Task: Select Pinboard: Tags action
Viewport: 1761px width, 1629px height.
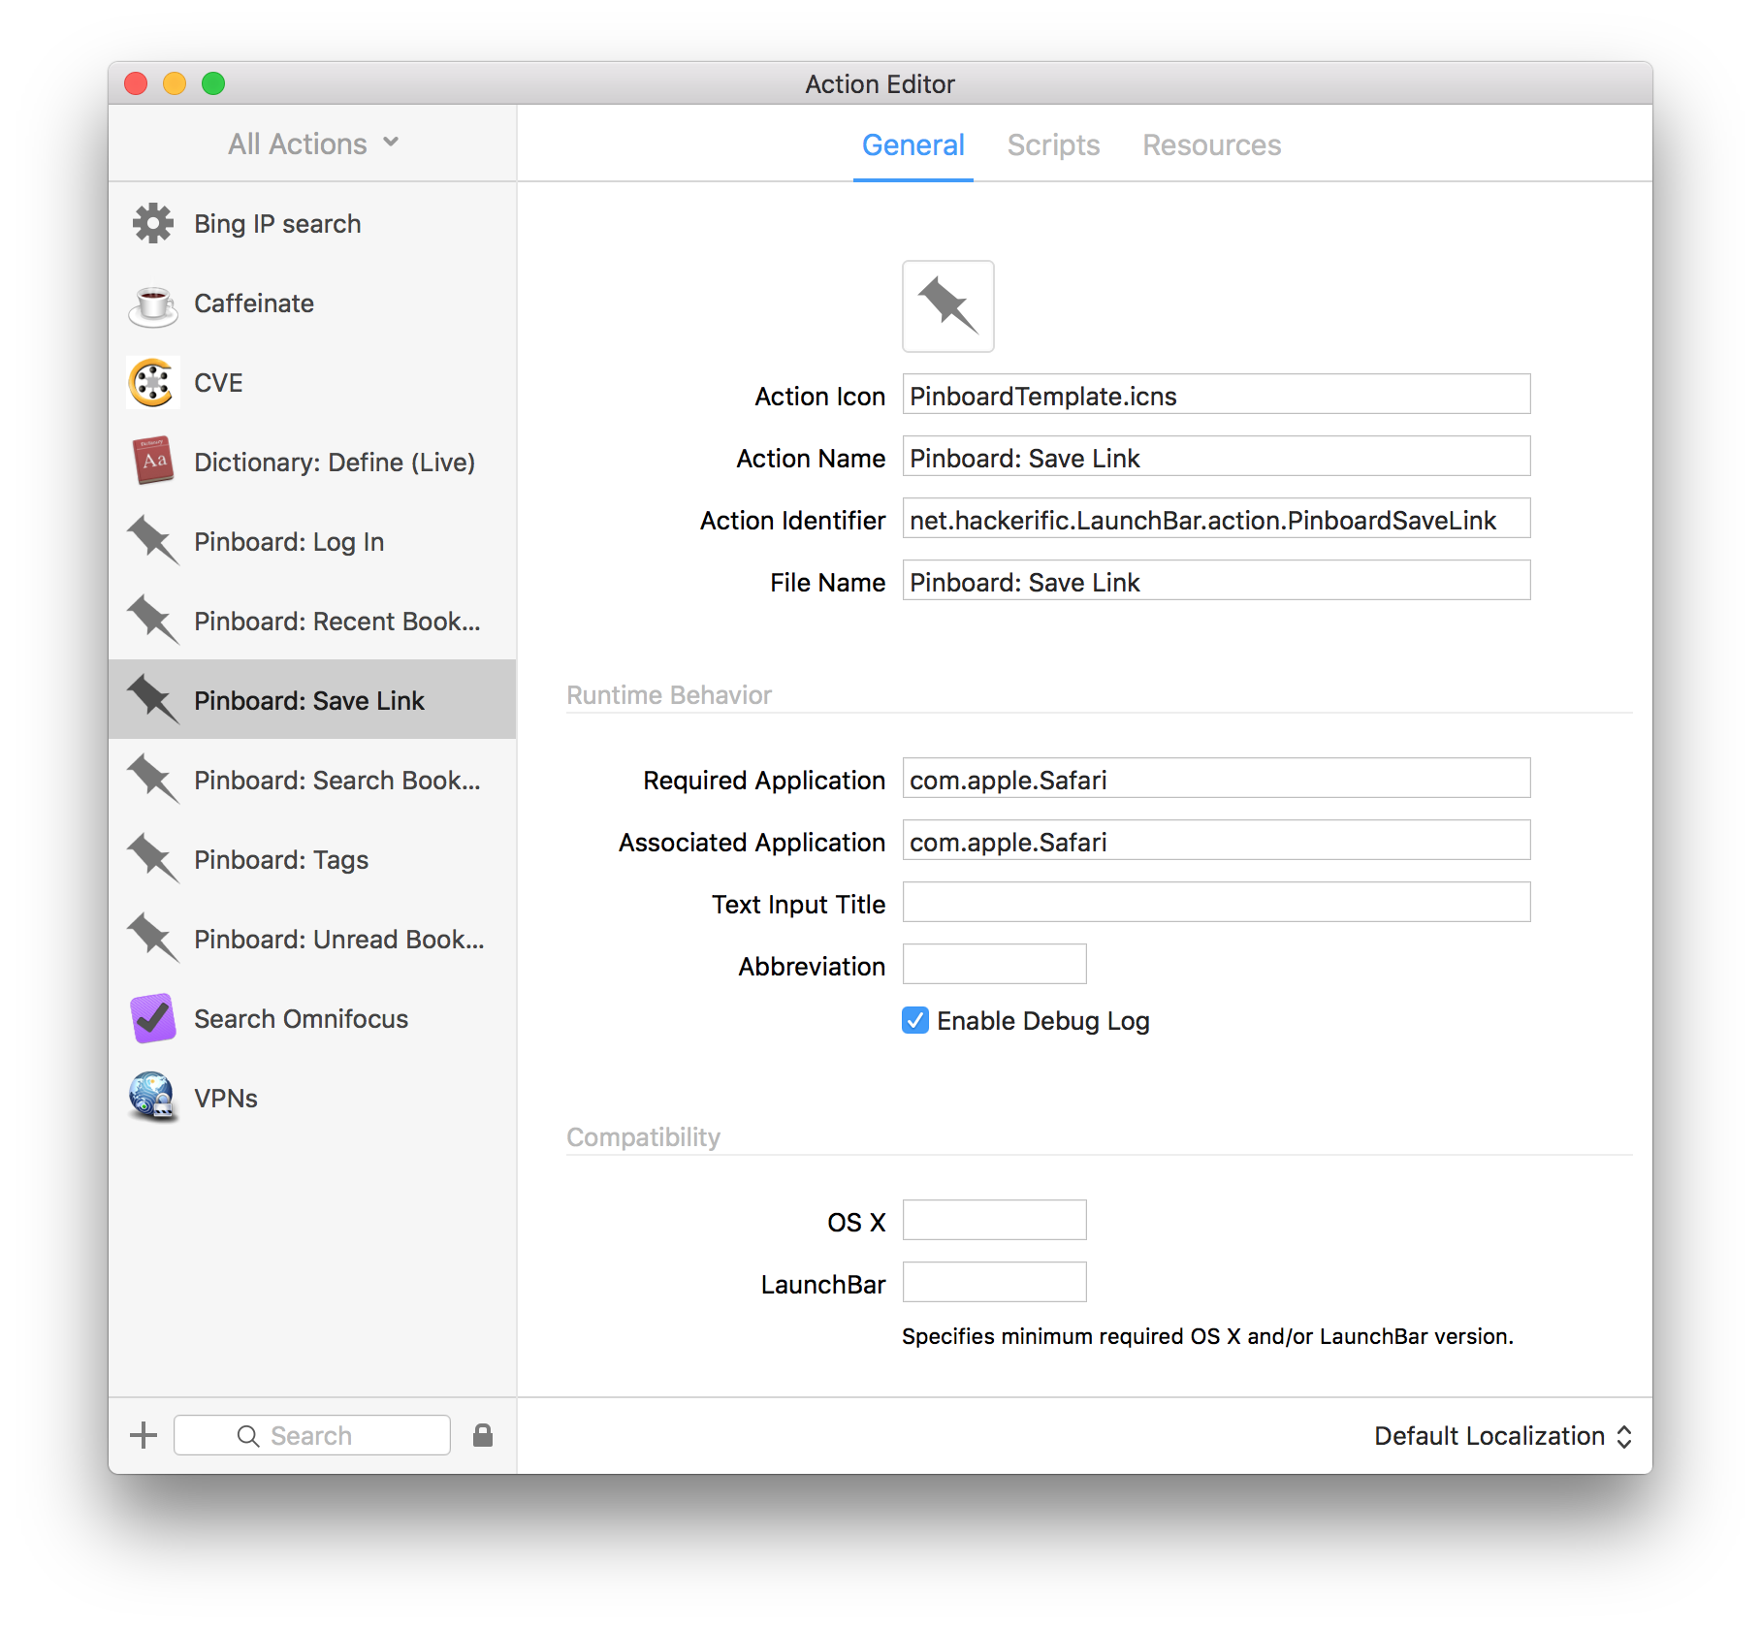Action: click(x=312, y=860)
